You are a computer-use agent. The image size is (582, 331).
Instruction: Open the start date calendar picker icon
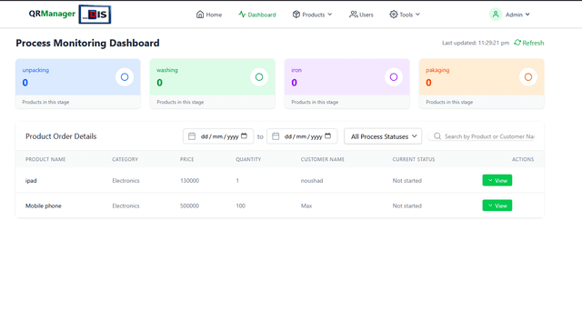pos(245,135)
